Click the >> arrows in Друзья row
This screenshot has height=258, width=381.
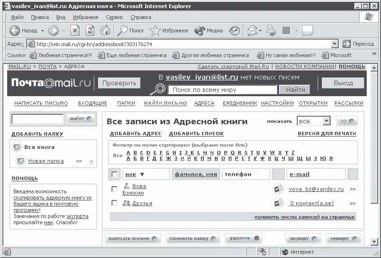point(352,203)
